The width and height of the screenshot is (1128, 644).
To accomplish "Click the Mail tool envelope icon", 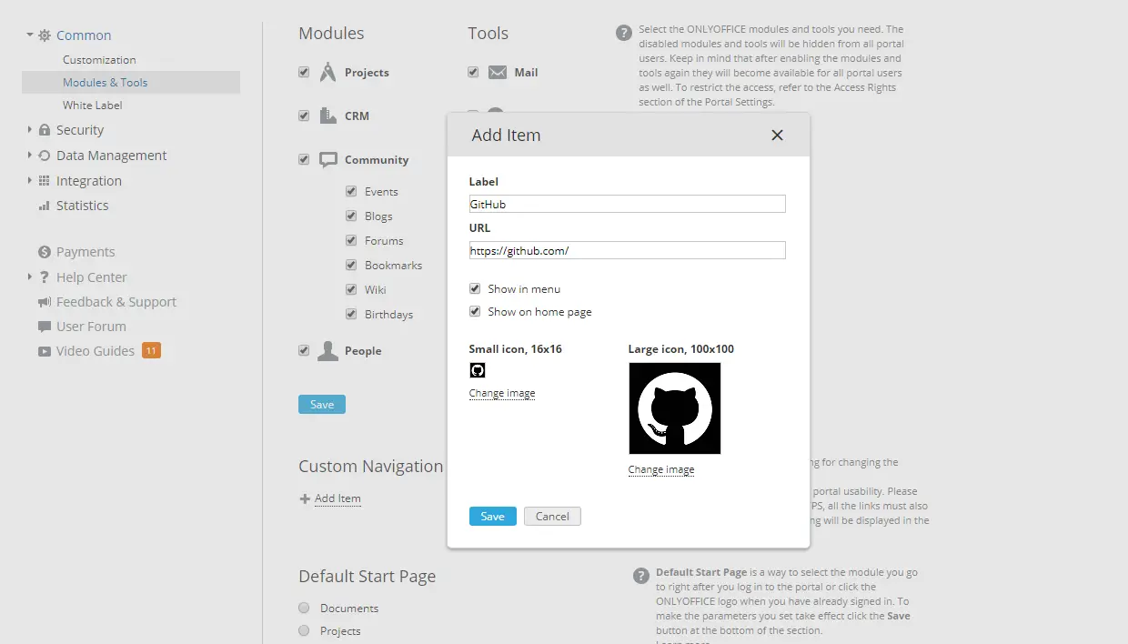I will (497, 73).
